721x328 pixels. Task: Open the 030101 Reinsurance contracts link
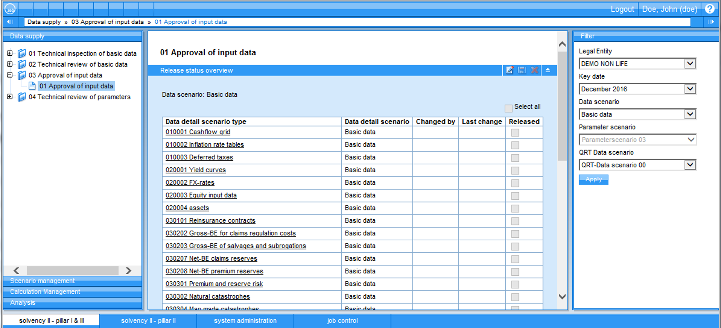pyautogui.click(x=211, y=220)
